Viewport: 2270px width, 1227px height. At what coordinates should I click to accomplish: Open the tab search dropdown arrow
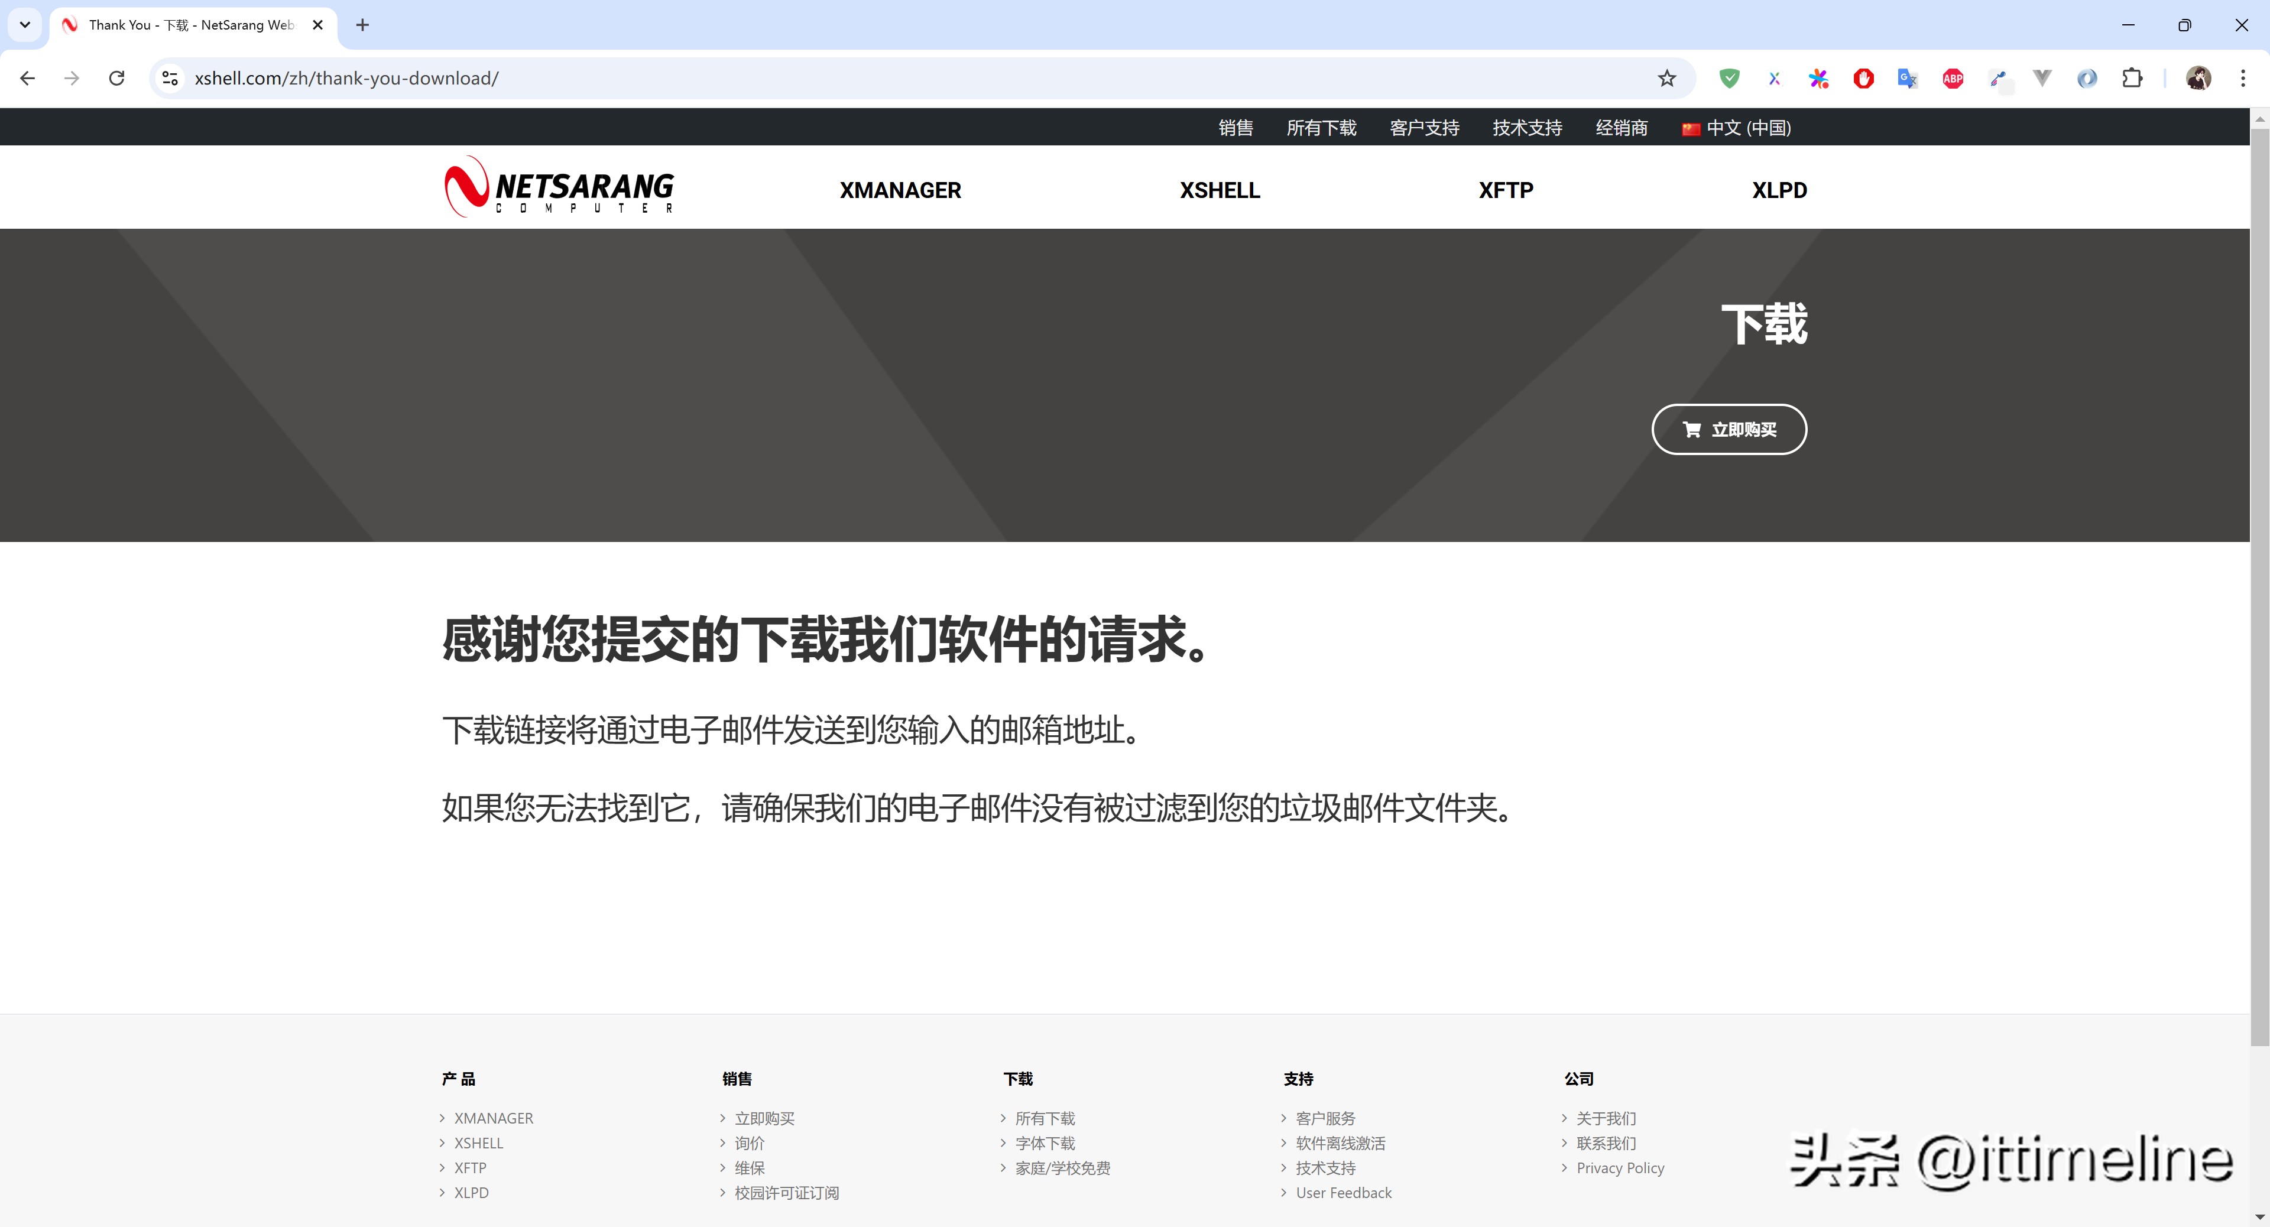pyautogui.click(x=25, y=25)
